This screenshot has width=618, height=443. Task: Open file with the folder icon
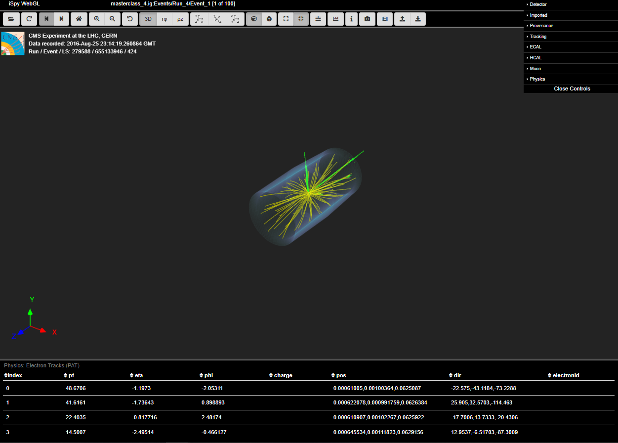coord(11,19)
